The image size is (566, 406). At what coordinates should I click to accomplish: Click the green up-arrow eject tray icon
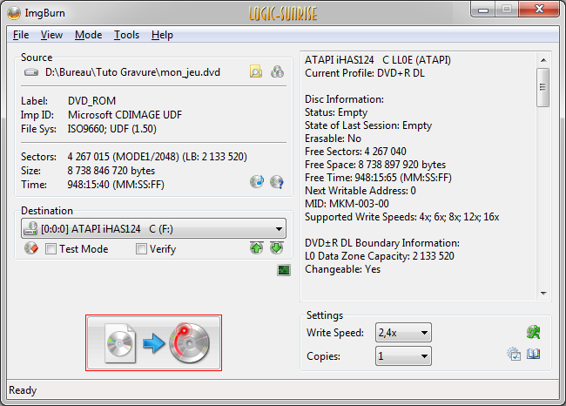[x=256, y=247]
